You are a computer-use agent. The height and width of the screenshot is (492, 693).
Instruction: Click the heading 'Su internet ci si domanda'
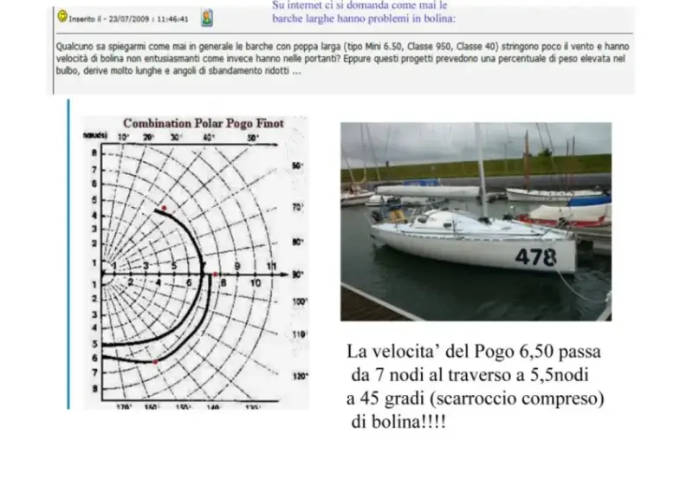[363, 12]
